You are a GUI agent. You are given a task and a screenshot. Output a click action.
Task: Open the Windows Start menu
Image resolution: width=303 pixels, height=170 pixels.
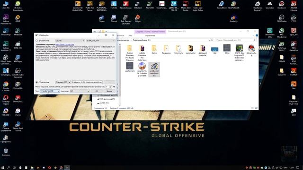point(3,168)
